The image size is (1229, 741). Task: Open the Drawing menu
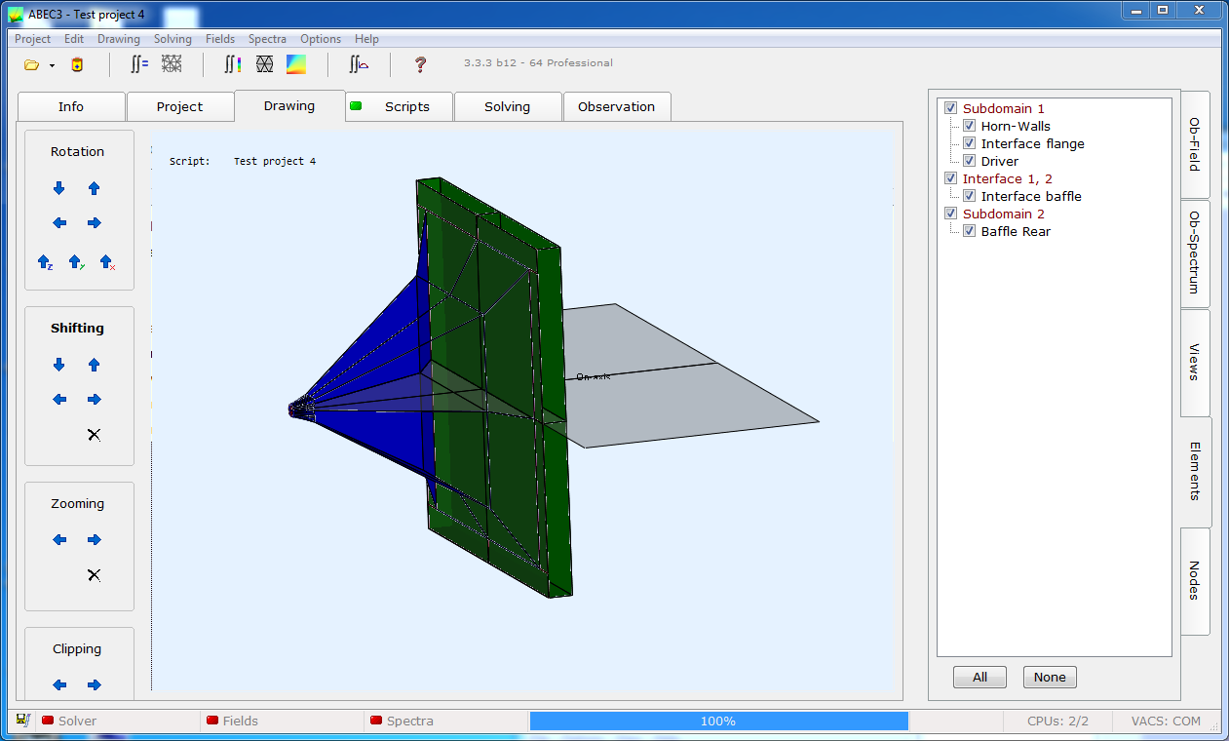[119, 39]
